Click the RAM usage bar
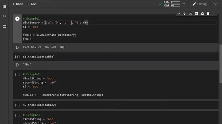The width and height of the screenshot is (222, 124). click(x=176, y=2)
